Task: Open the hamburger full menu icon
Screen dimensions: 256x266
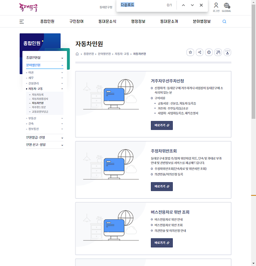Action: point(21,22)
